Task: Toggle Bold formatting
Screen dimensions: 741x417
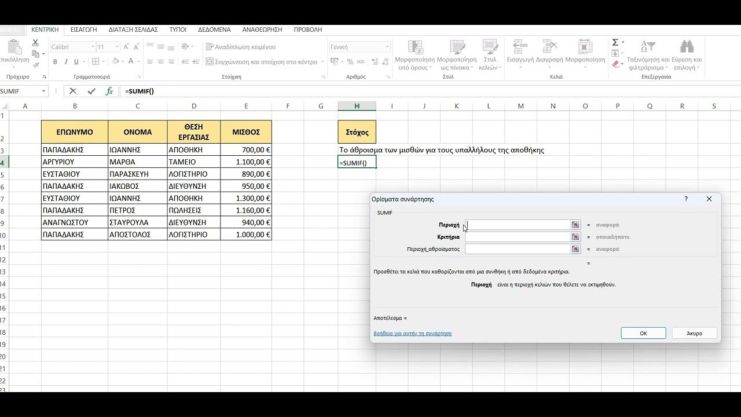Action: point(56,61)
